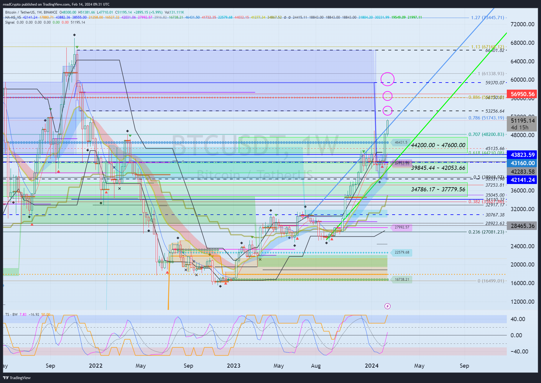Click 12000.00 on the price axis
541x383 pixels.
point(522,302)
